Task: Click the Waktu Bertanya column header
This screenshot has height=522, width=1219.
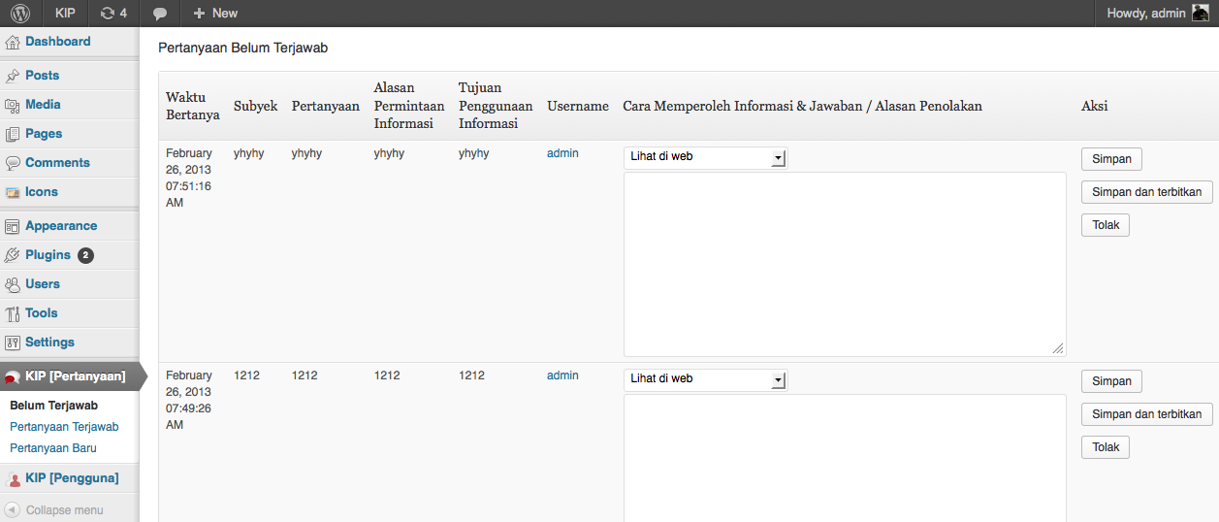Action: coord(193,106)
